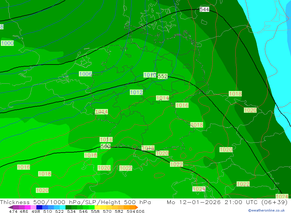Click the purple left-end arrow of the legend bar
Screen dimensions: 291x213
pyautogui.click(x=10, y=207)
